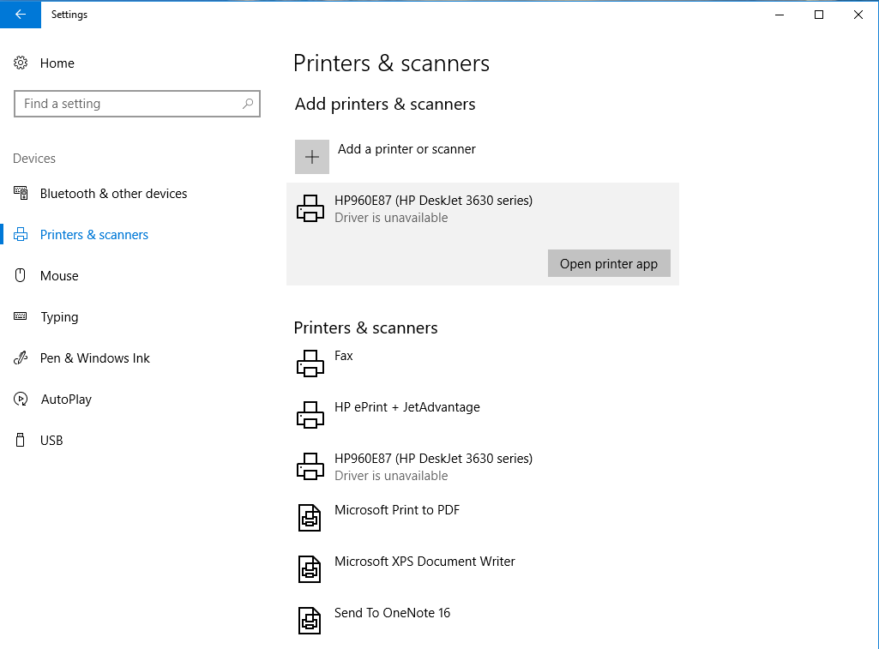
Task: Click the HP ePrint + JetAdvantage printer icon
Action: (x=310, y=415)
